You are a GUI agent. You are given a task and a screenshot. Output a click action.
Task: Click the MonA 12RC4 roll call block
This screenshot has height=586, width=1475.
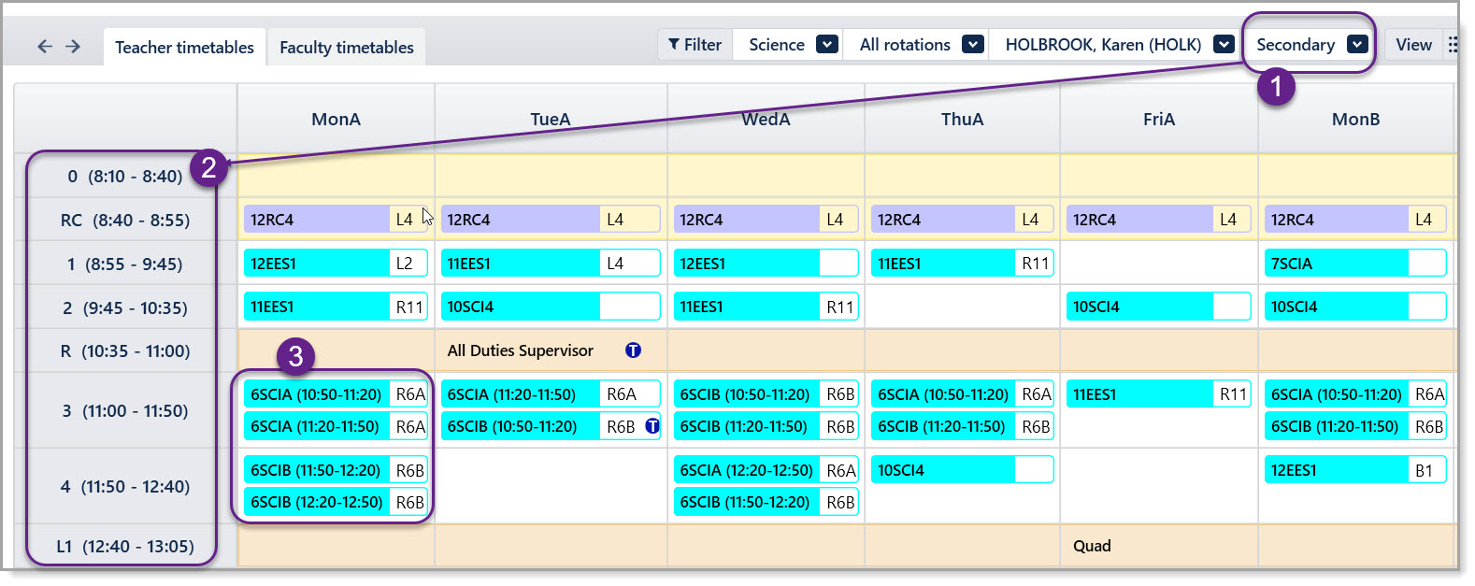tap(336, 220)
